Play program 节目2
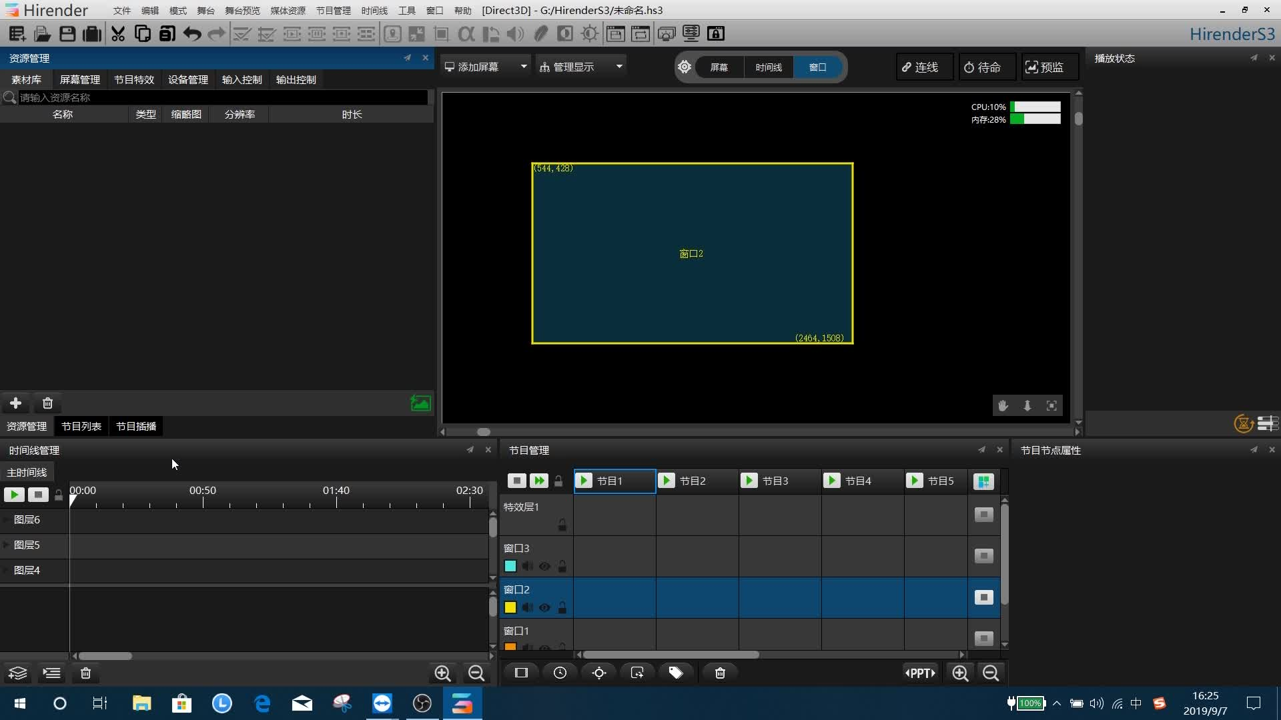The image size is (1281, 720). tap(666, 481)
